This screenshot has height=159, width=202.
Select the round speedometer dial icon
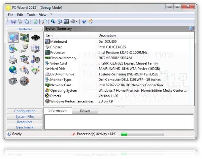(24, 81)
